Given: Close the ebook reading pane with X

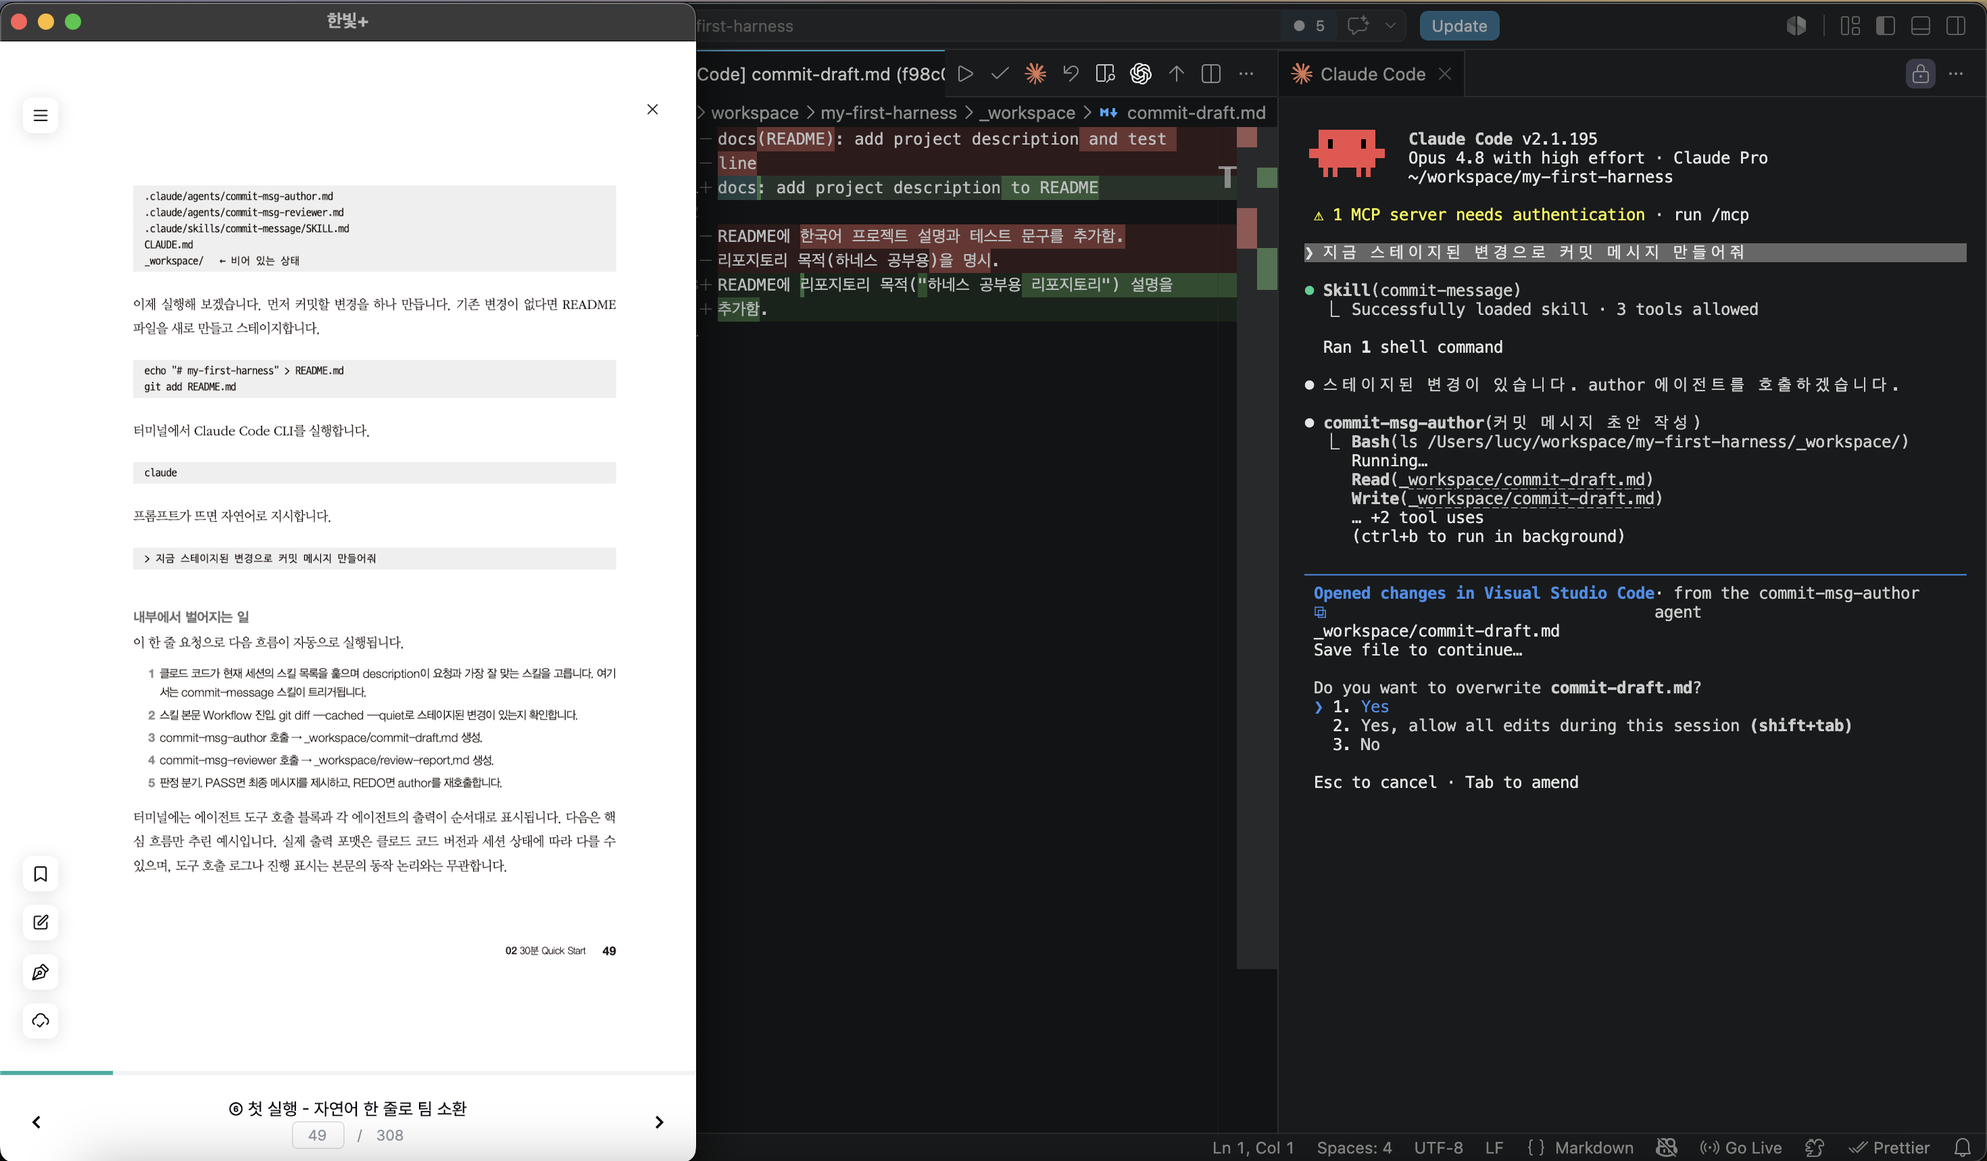Looking at the screenshot, I should point(652,109).
